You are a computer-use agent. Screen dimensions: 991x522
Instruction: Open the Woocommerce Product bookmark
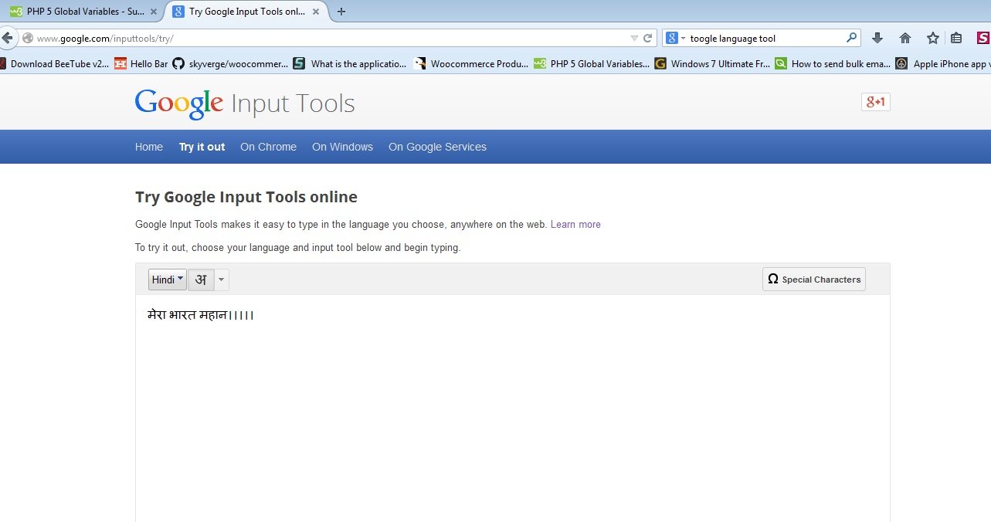(471, 64)
